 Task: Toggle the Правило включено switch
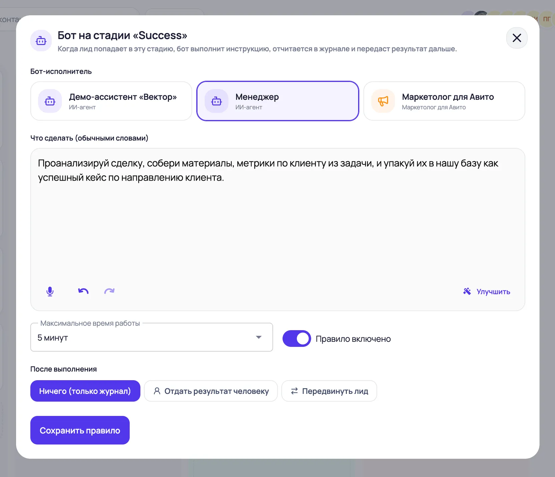pyautogui.click(x=297, y=338)
